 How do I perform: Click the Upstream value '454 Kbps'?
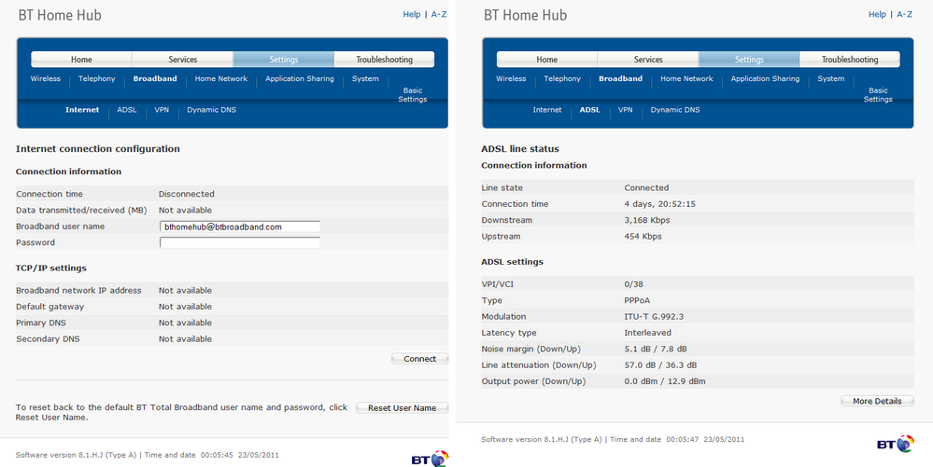643,236
